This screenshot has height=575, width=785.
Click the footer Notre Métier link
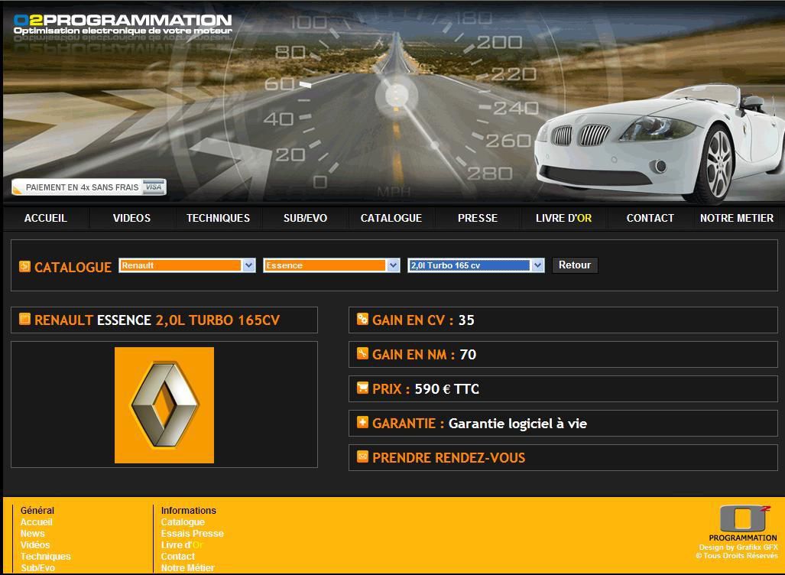[188, 568]
